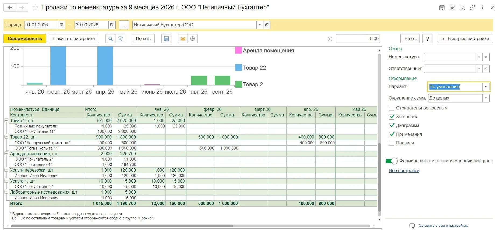Add report to favorites star

[x=35, y=8]
